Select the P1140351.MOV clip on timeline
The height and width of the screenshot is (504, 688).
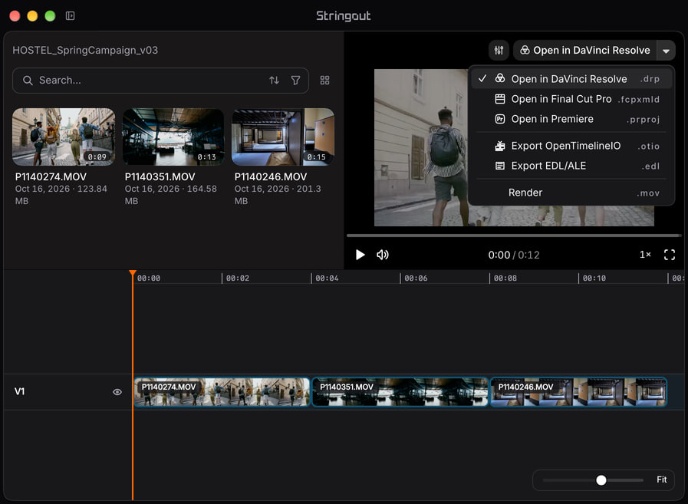[400, 391]
